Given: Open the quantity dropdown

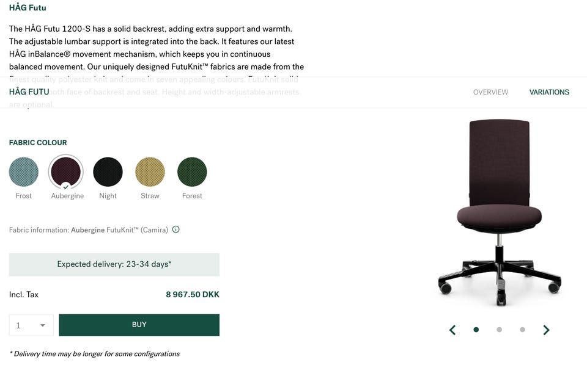Looking at the screenshot, I should coord(31,325).
